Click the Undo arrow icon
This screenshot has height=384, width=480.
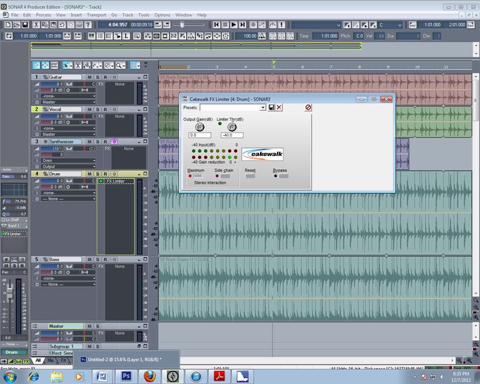62,25
